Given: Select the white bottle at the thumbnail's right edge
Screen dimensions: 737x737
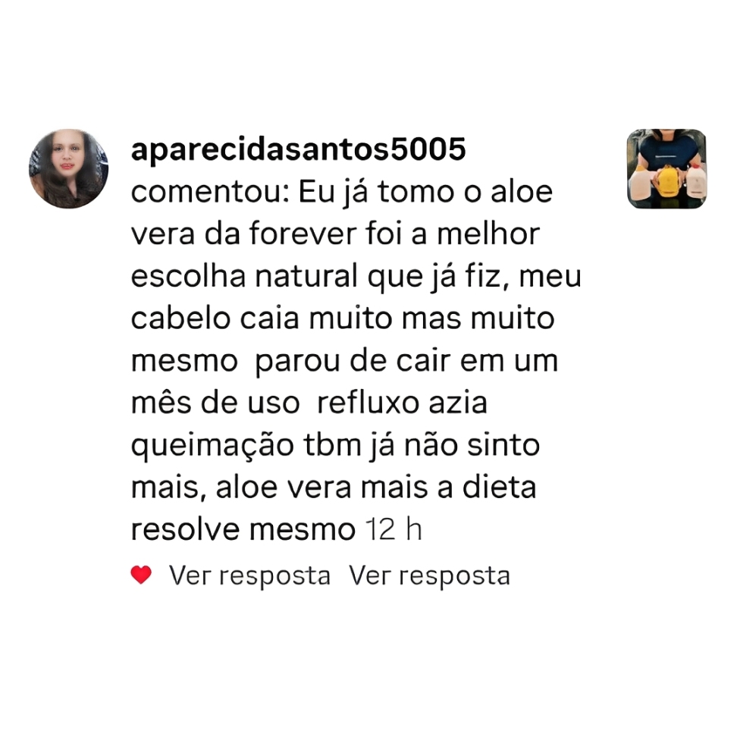Looking at the screenshot, I should coord(695,181).
